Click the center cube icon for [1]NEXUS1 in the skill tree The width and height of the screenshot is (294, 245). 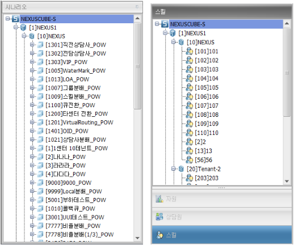pyautogui.click(x=173, y=33)
